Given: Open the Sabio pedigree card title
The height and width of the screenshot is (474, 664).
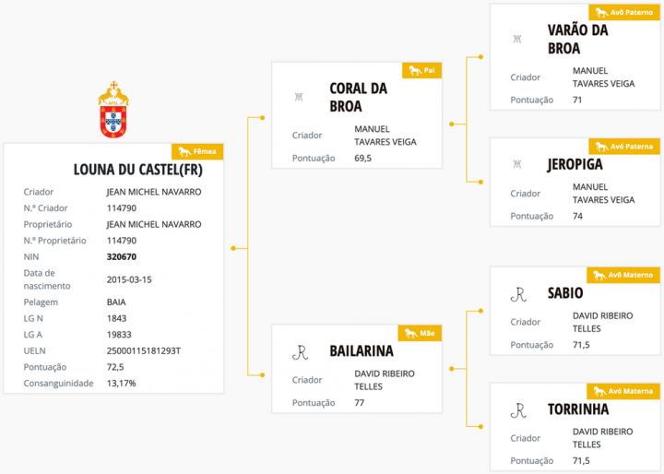Looking at the screenshot, I should 565,292.
